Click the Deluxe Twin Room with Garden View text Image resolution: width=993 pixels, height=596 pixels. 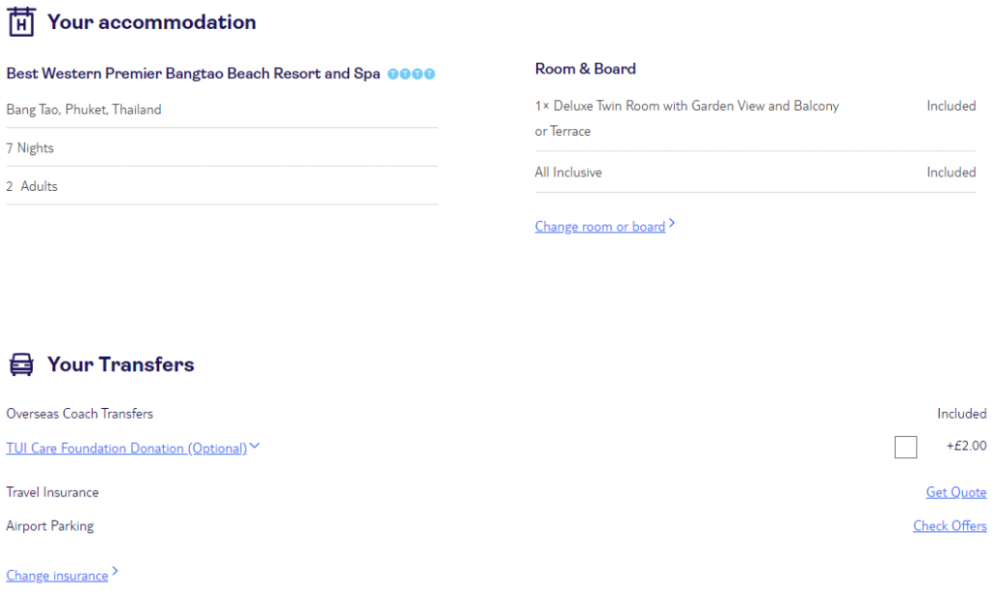[687, 118]
